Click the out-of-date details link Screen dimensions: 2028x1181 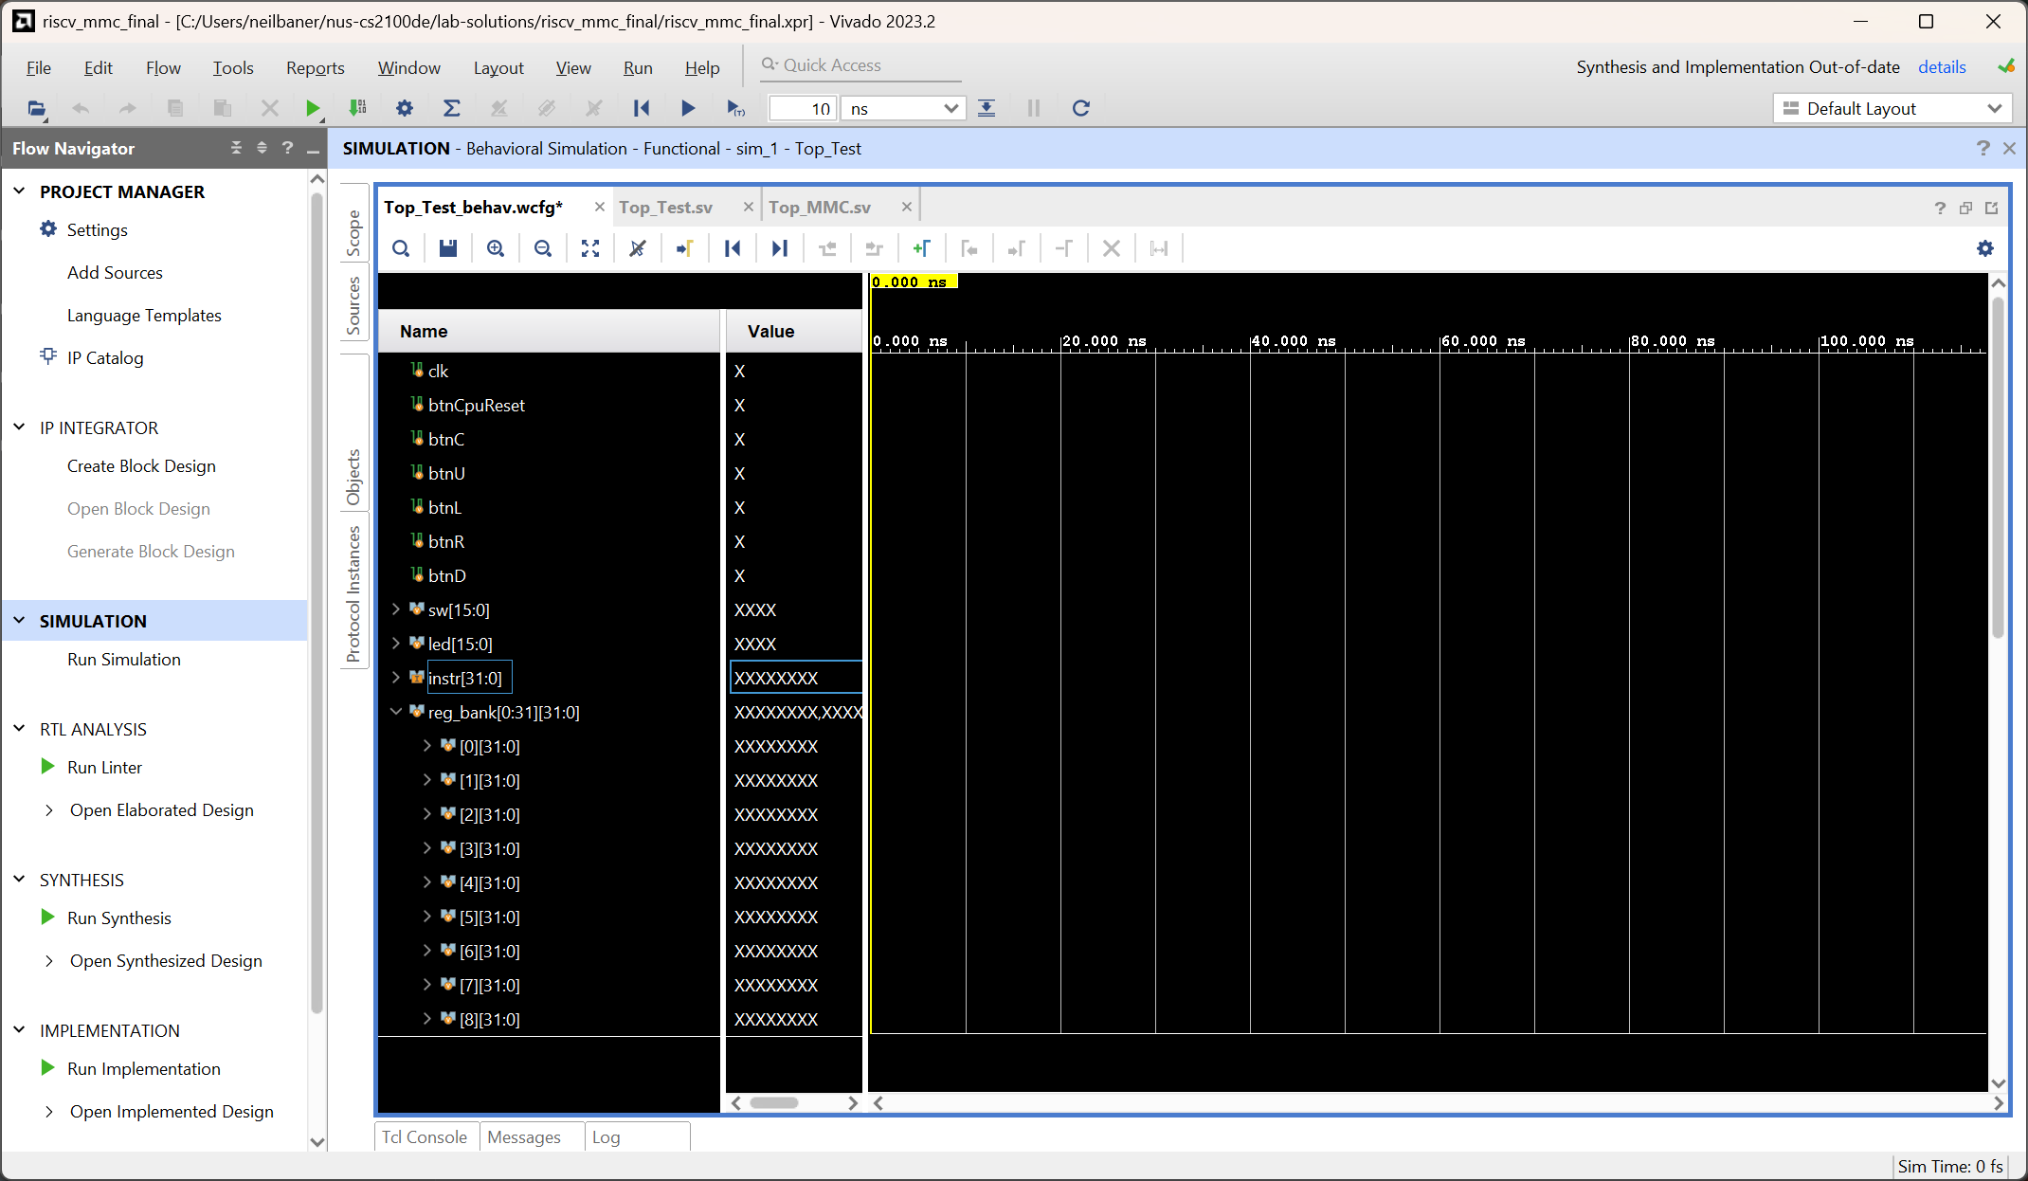point(1942,67)
